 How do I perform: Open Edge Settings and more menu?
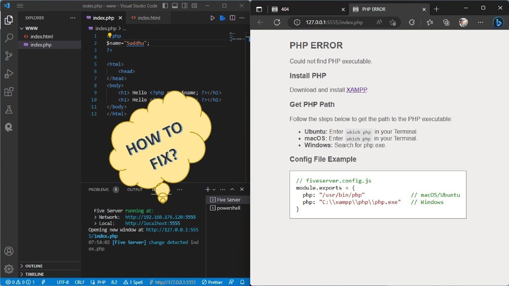(x=480, y=22)
